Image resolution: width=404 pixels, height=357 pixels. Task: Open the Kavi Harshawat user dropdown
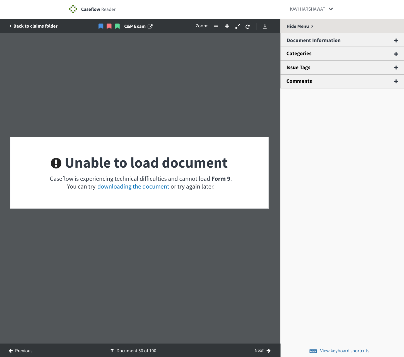coord(311,9)
